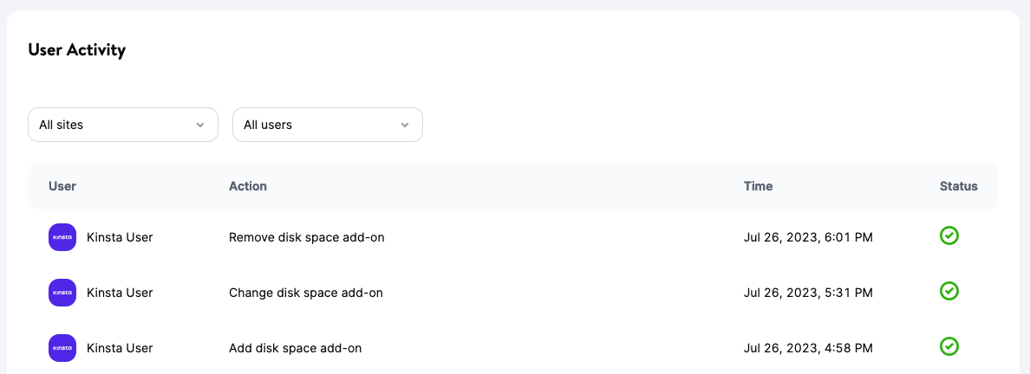The image size is (1030, 374).
Task: Click success checkmark for Add disk space add-on
Action: click(949, 346)
